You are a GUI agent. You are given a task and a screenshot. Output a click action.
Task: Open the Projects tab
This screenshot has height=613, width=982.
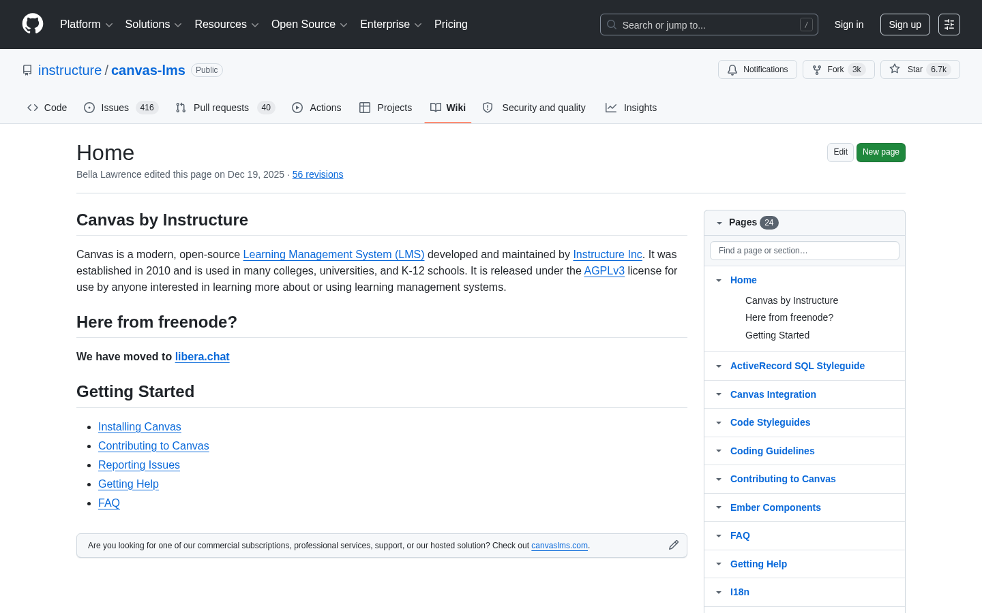pyautogui.click(x=386, y=108)
